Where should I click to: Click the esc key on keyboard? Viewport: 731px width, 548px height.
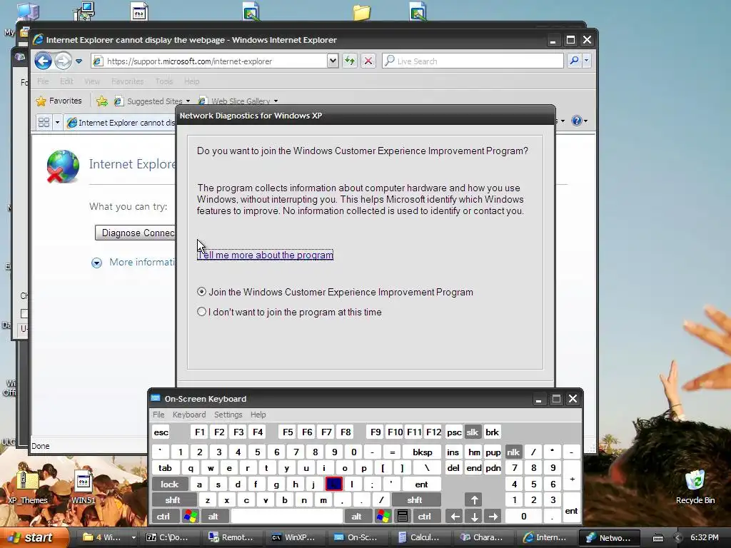(161, 432)
